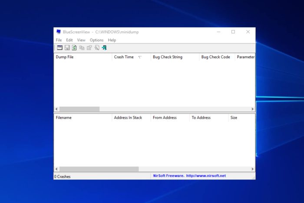Sort by the Bug Check String column
Image resolution: width=304 pixels, height=203 pixels.
(175, 57)
